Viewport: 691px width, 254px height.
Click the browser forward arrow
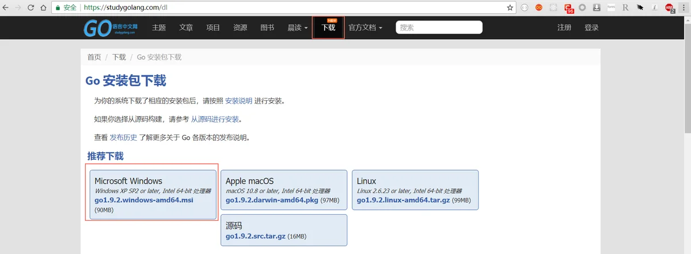(18, 8)
